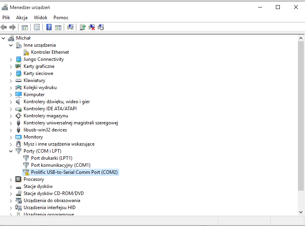Expand the Karty sieciowe category
The height and width of the screenshot is (226, 305).
[x=11, y=73]
